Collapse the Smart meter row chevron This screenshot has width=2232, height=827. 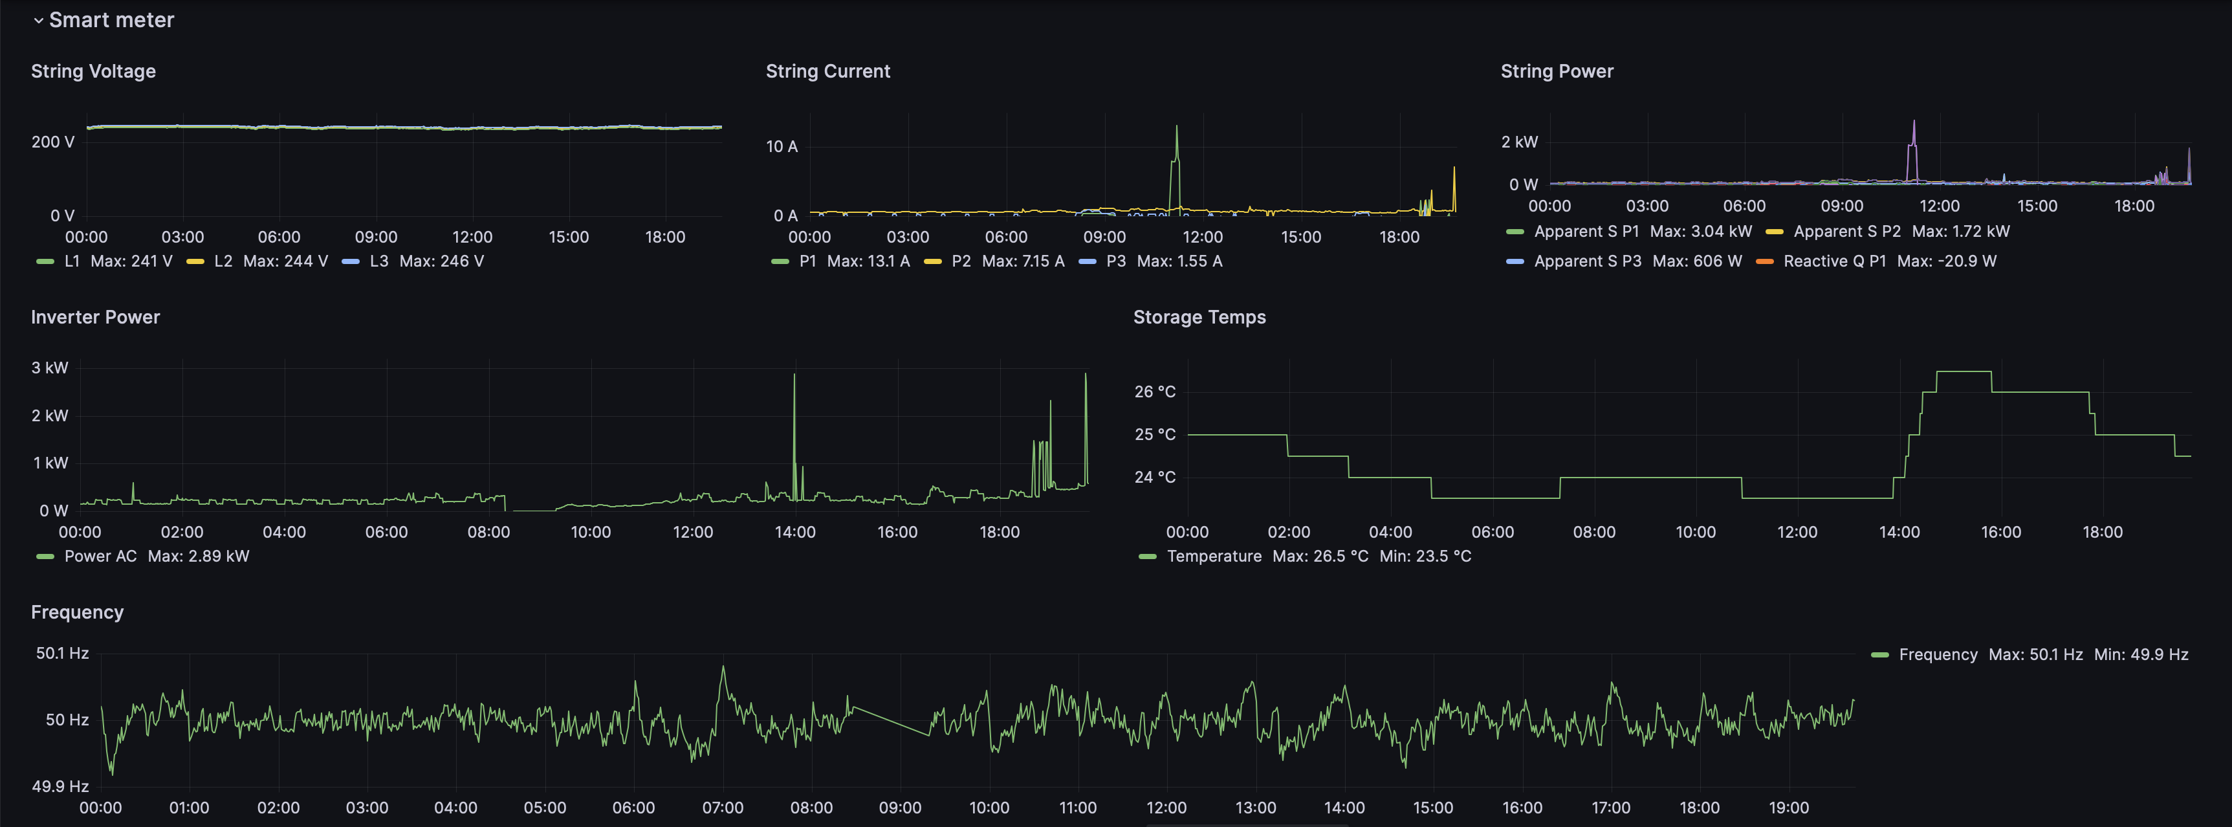coord(38,21)
